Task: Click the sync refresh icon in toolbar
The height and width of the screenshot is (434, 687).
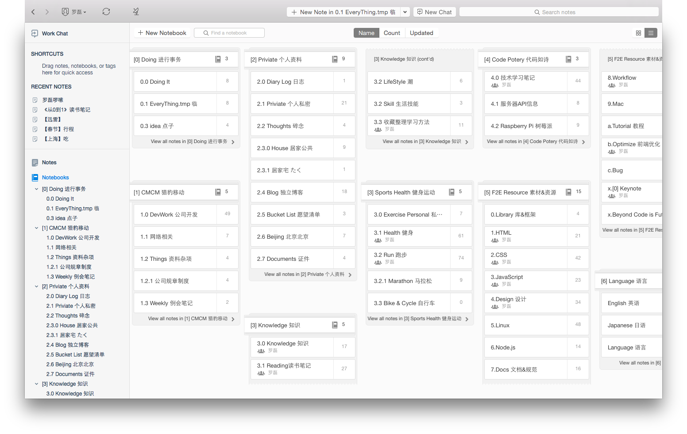Action: (x=106, y=12)
